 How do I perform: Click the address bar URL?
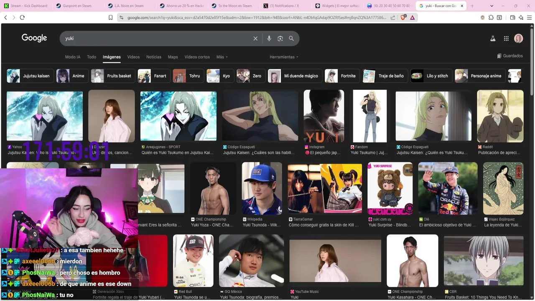tap(256, 18)
